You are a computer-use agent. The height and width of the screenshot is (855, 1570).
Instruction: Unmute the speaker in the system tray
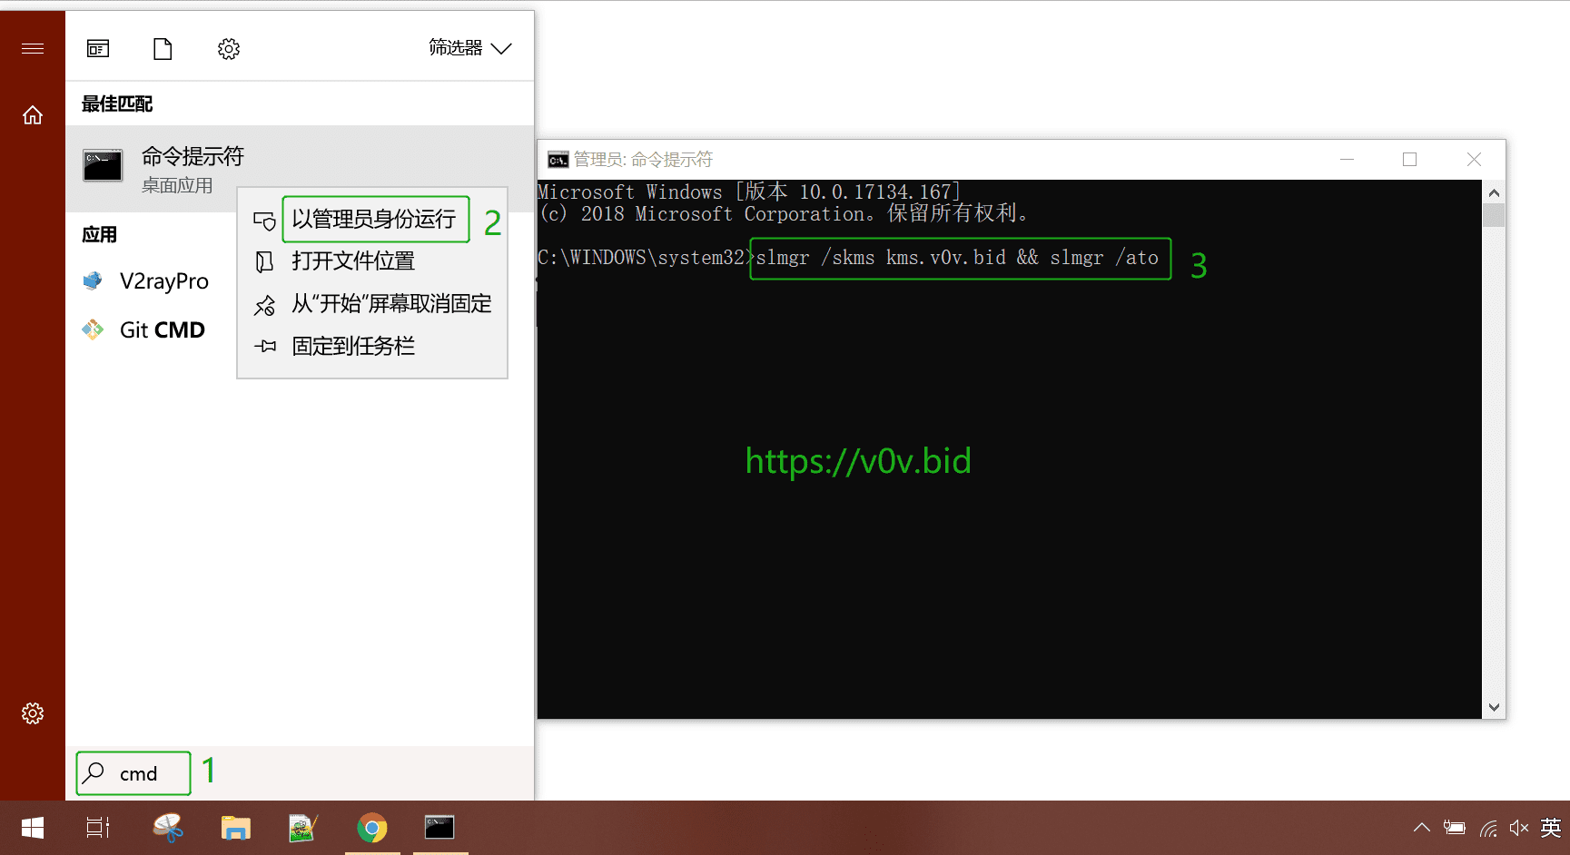click(1518, 828)
